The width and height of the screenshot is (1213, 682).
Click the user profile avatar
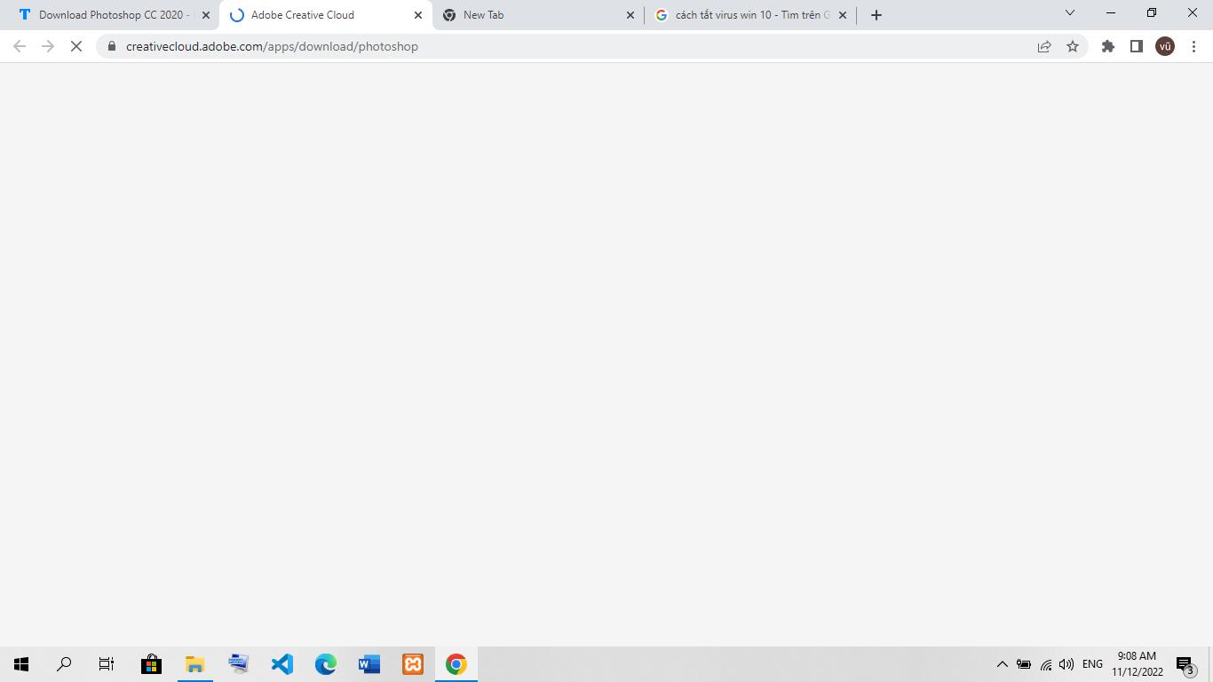coord(1165,46)
